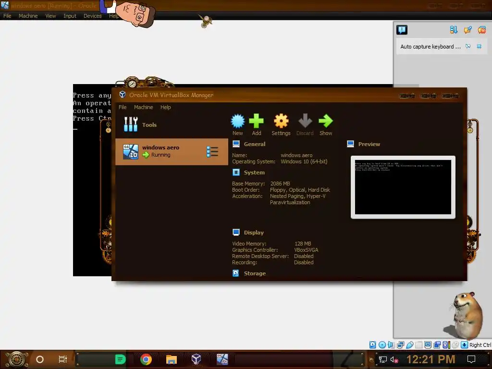The height and width of the screenshot is (369, 492).
Task: Click the notification center exclamation icon
Action: pyautogui.click(x=402, y=30)
